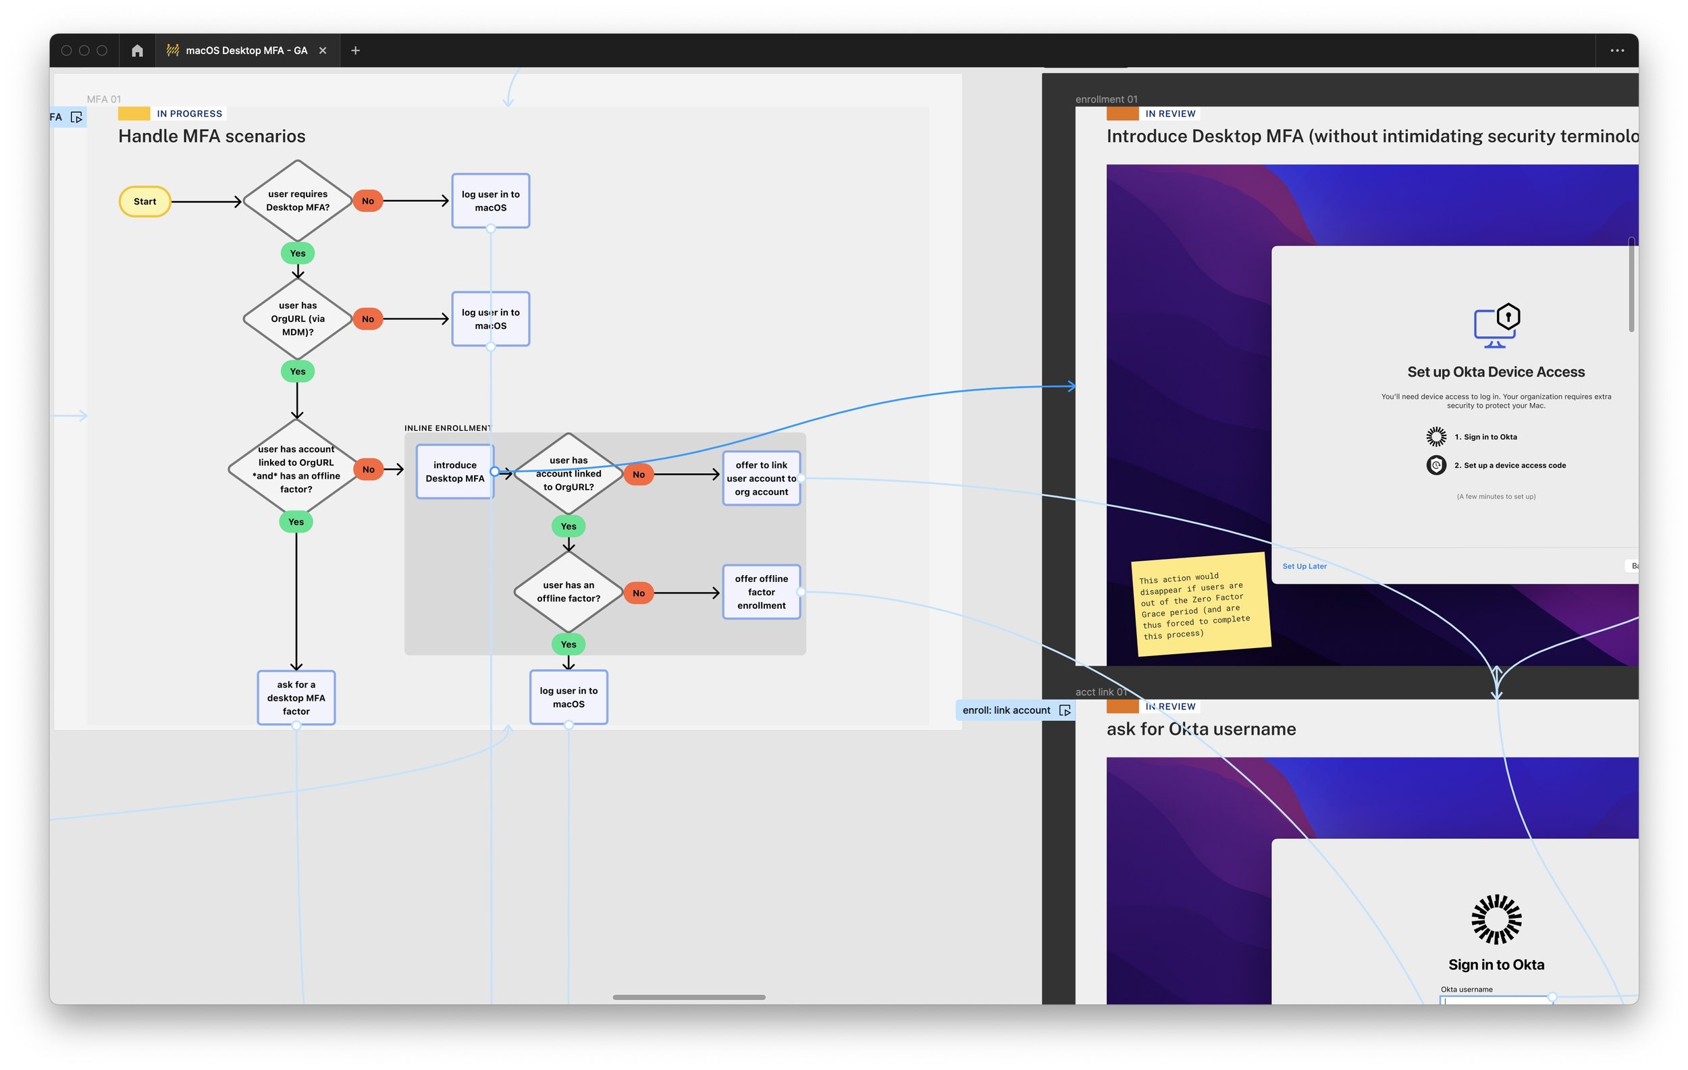Click the 'introduce Desktop MFA' box
1688x1070 pixels.
point(455,472)
